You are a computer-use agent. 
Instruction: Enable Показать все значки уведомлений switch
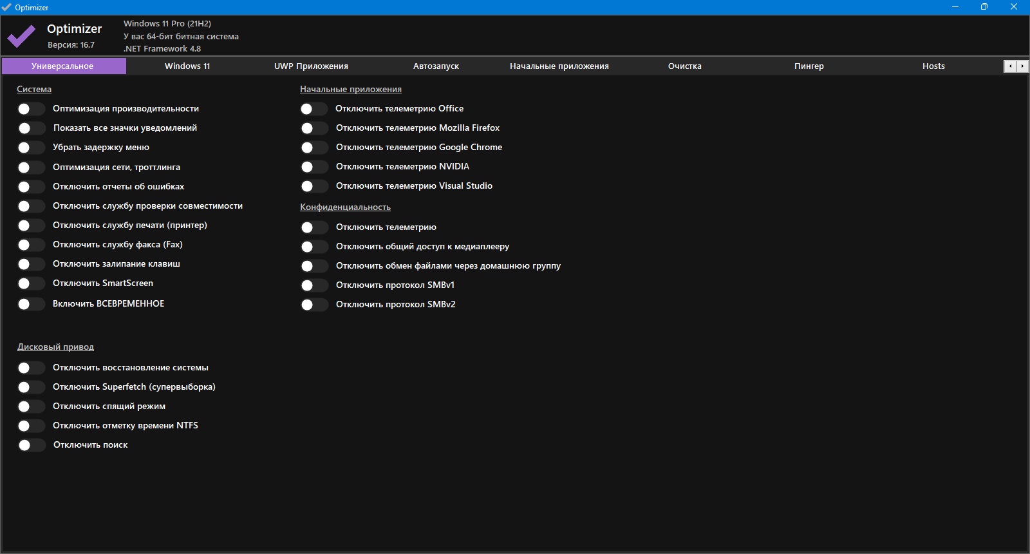click(31, 128)
